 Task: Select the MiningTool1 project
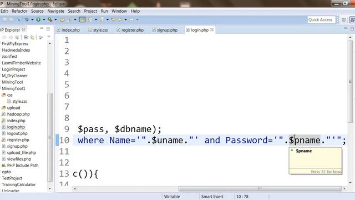(13, 88)
